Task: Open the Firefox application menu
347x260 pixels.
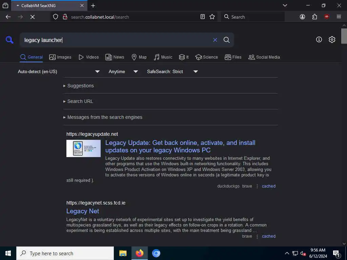Action: [339, 17]
